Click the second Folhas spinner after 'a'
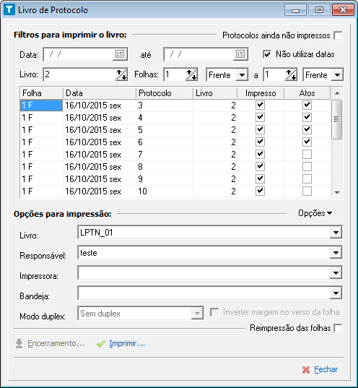The height and width of the screenshot is (388, 358). coord(291,74)
